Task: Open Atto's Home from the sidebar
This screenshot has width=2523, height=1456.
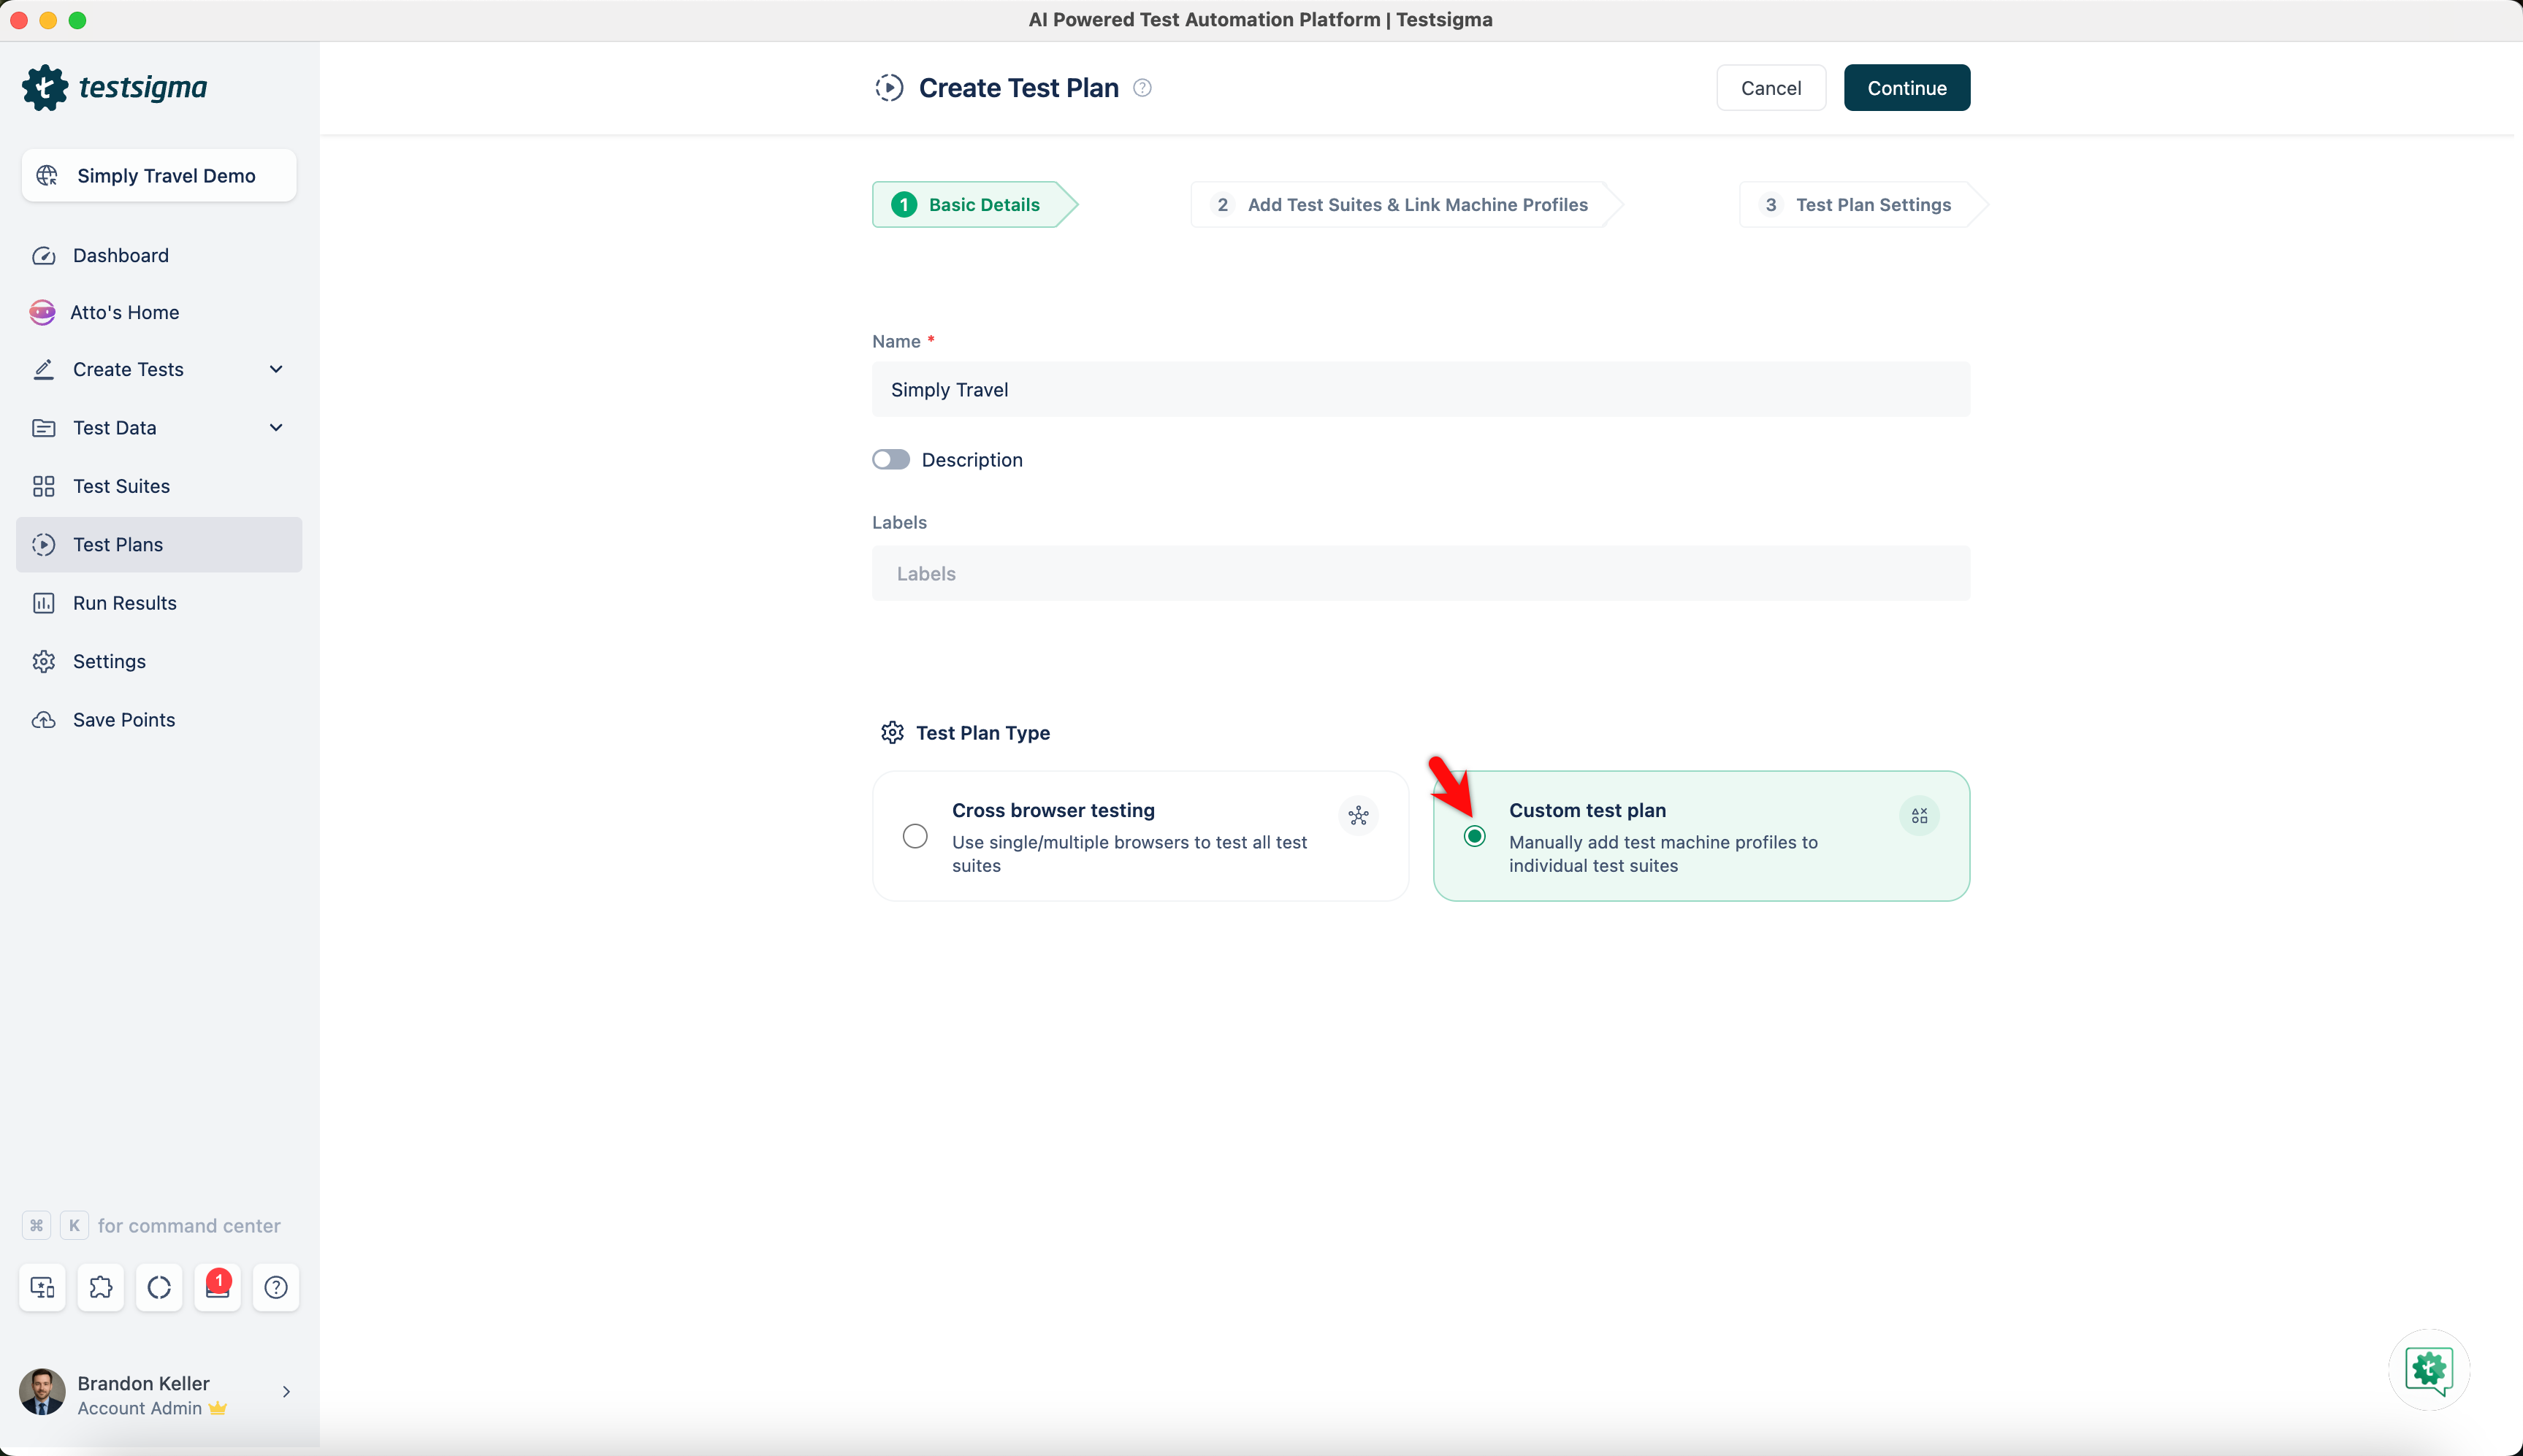Action: pos(124,311)
